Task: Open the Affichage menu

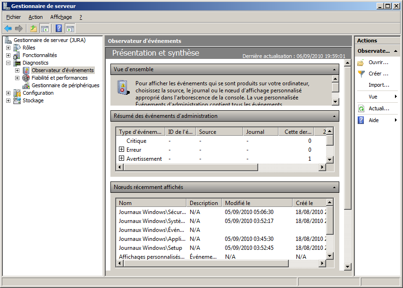Action: (x=61, y=17)
